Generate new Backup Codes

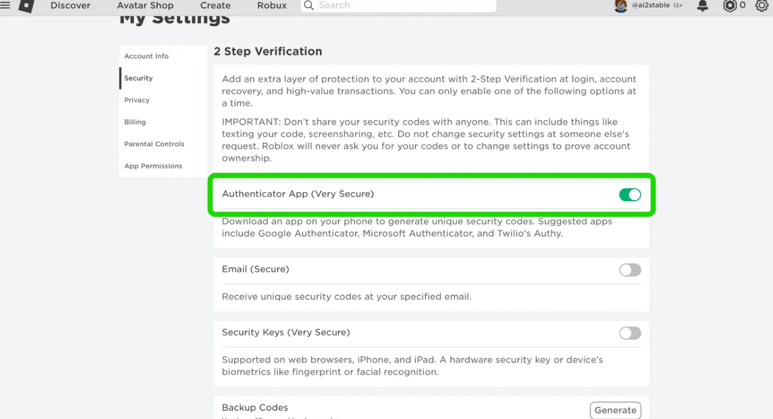tap(615, 410)
